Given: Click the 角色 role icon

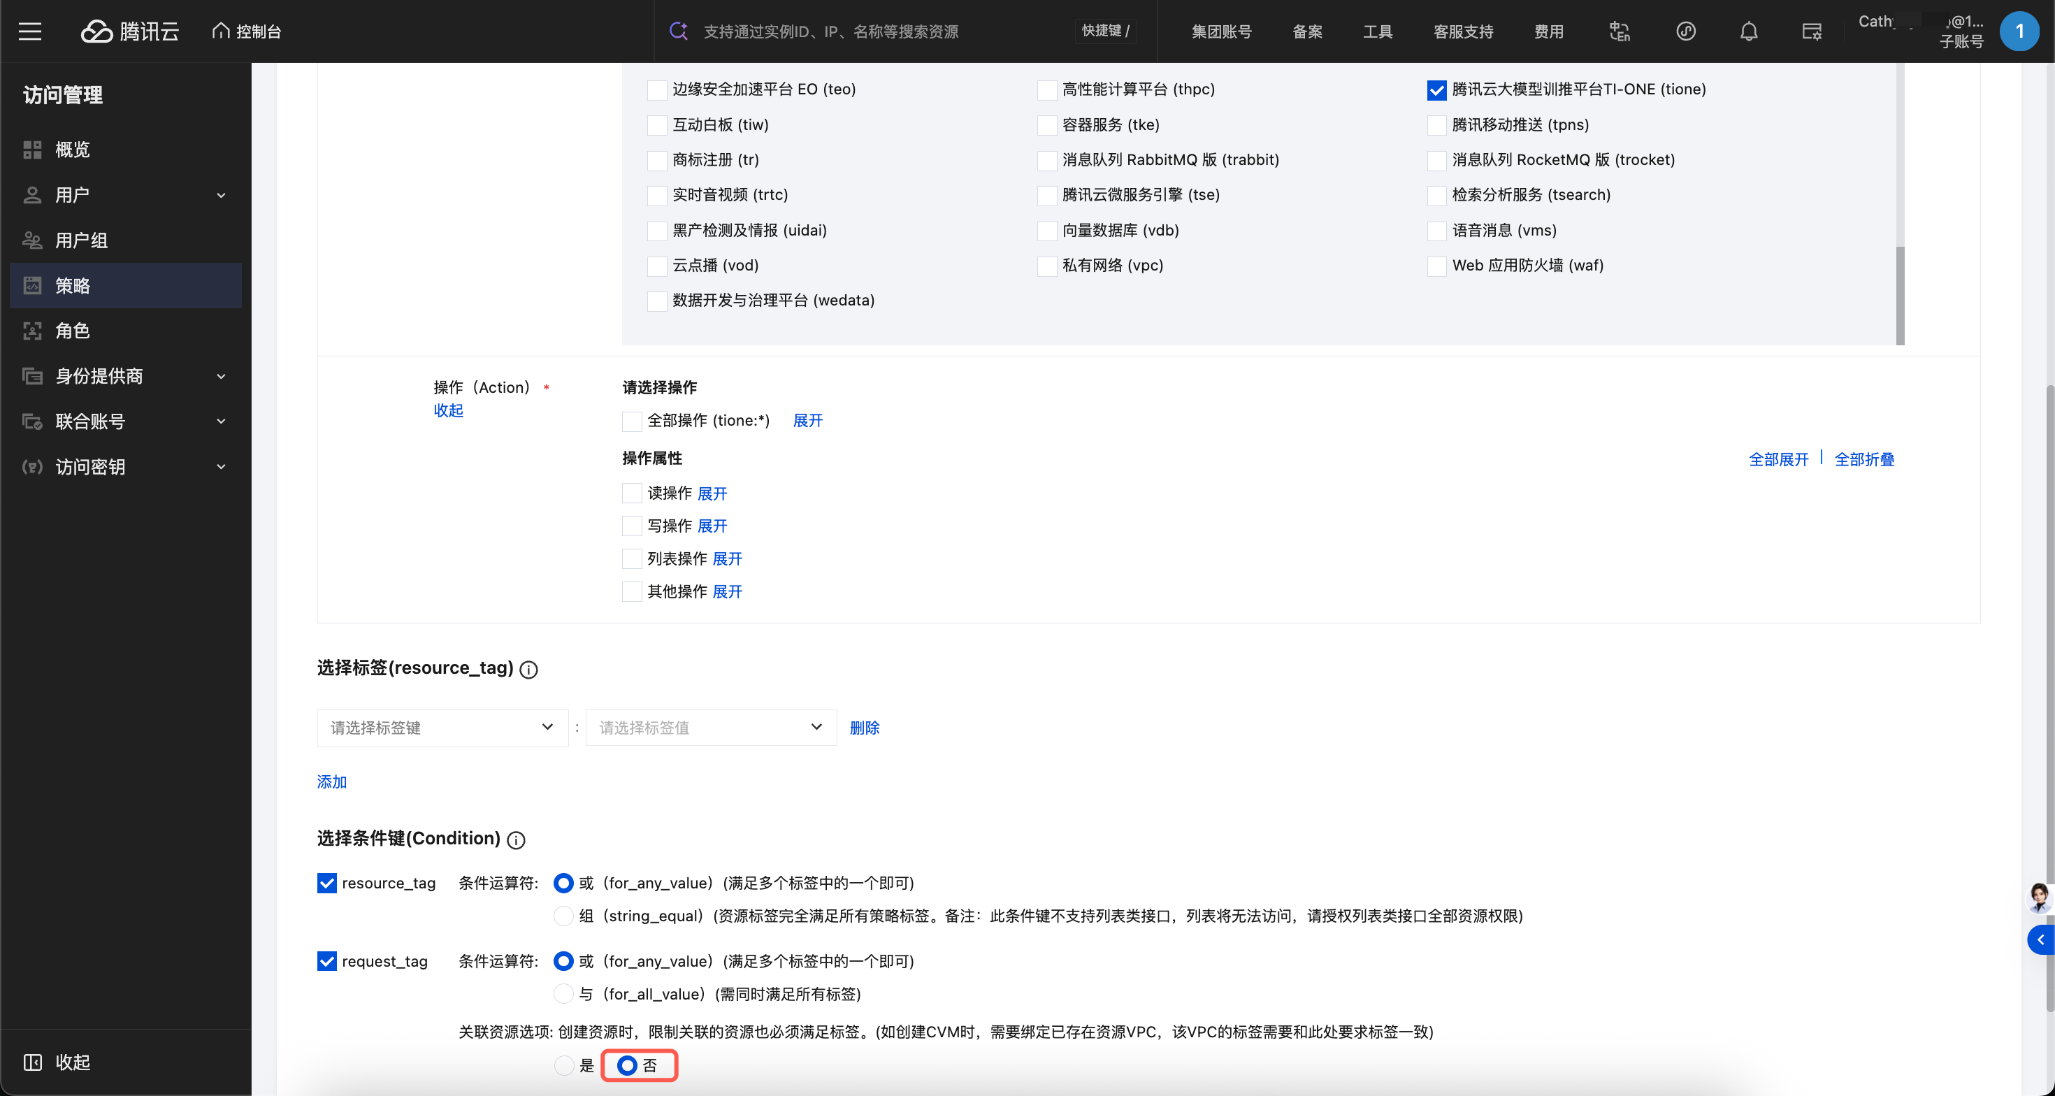Looking at the screenshot, I should click(x=33, y=331).
